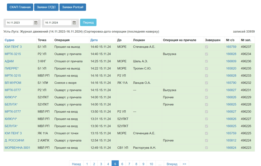Go to Заявки СГДС section
Viewport: 261px width, 166px height.
pyautogui.click(x=46, y=7)
